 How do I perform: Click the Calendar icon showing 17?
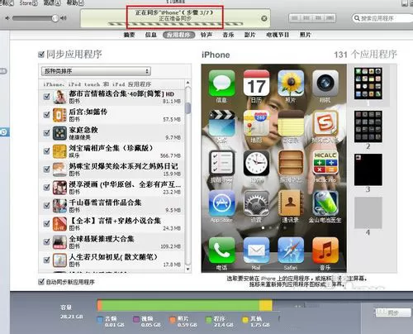coord(256,83)
